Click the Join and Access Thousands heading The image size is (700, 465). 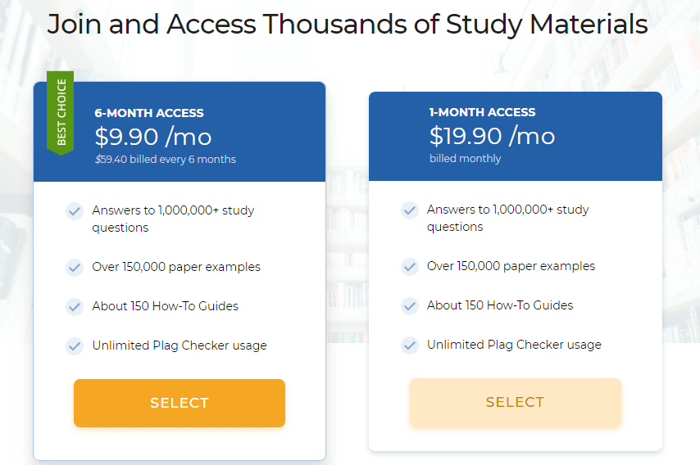click(348, 24)
